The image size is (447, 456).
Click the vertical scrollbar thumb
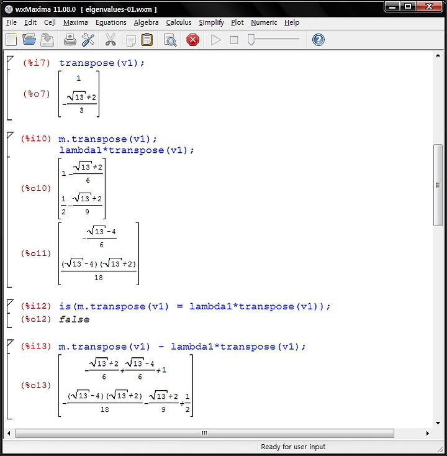click(438, 185)
